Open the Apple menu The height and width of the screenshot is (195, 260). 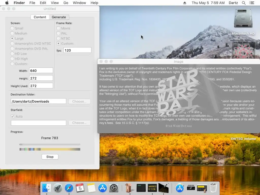tap(7, 3)
